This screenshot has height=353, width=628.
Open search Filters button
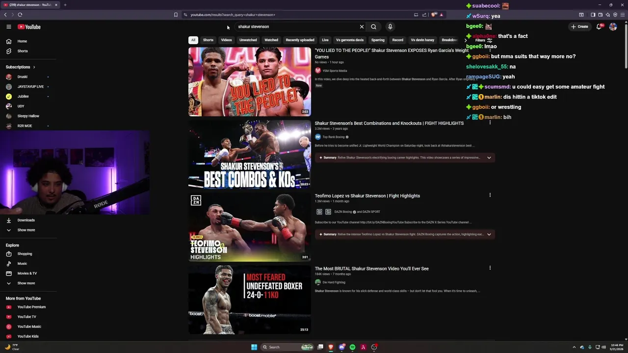(x=484, y=40)
